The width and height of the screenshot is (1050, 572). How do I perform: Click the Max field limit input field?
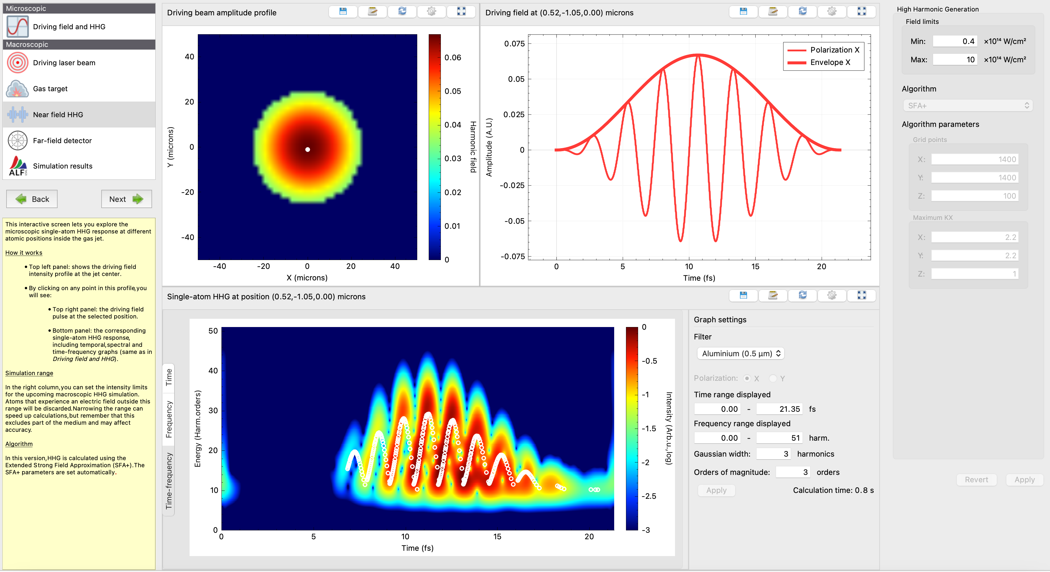(955, 60)
